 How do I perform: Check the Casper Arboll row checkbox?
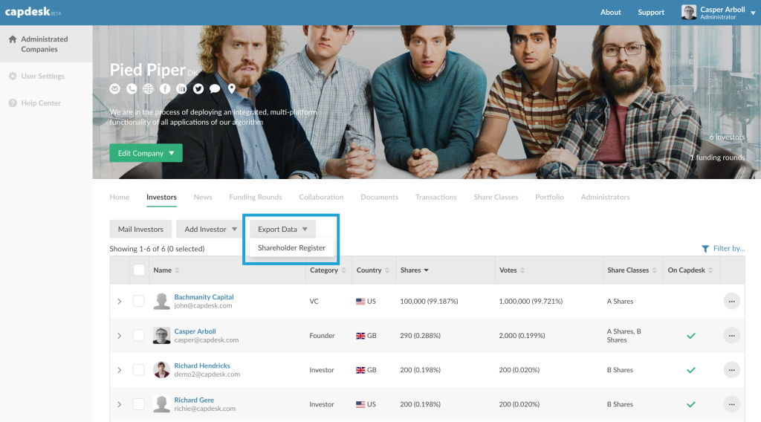(x=139, y=336)
